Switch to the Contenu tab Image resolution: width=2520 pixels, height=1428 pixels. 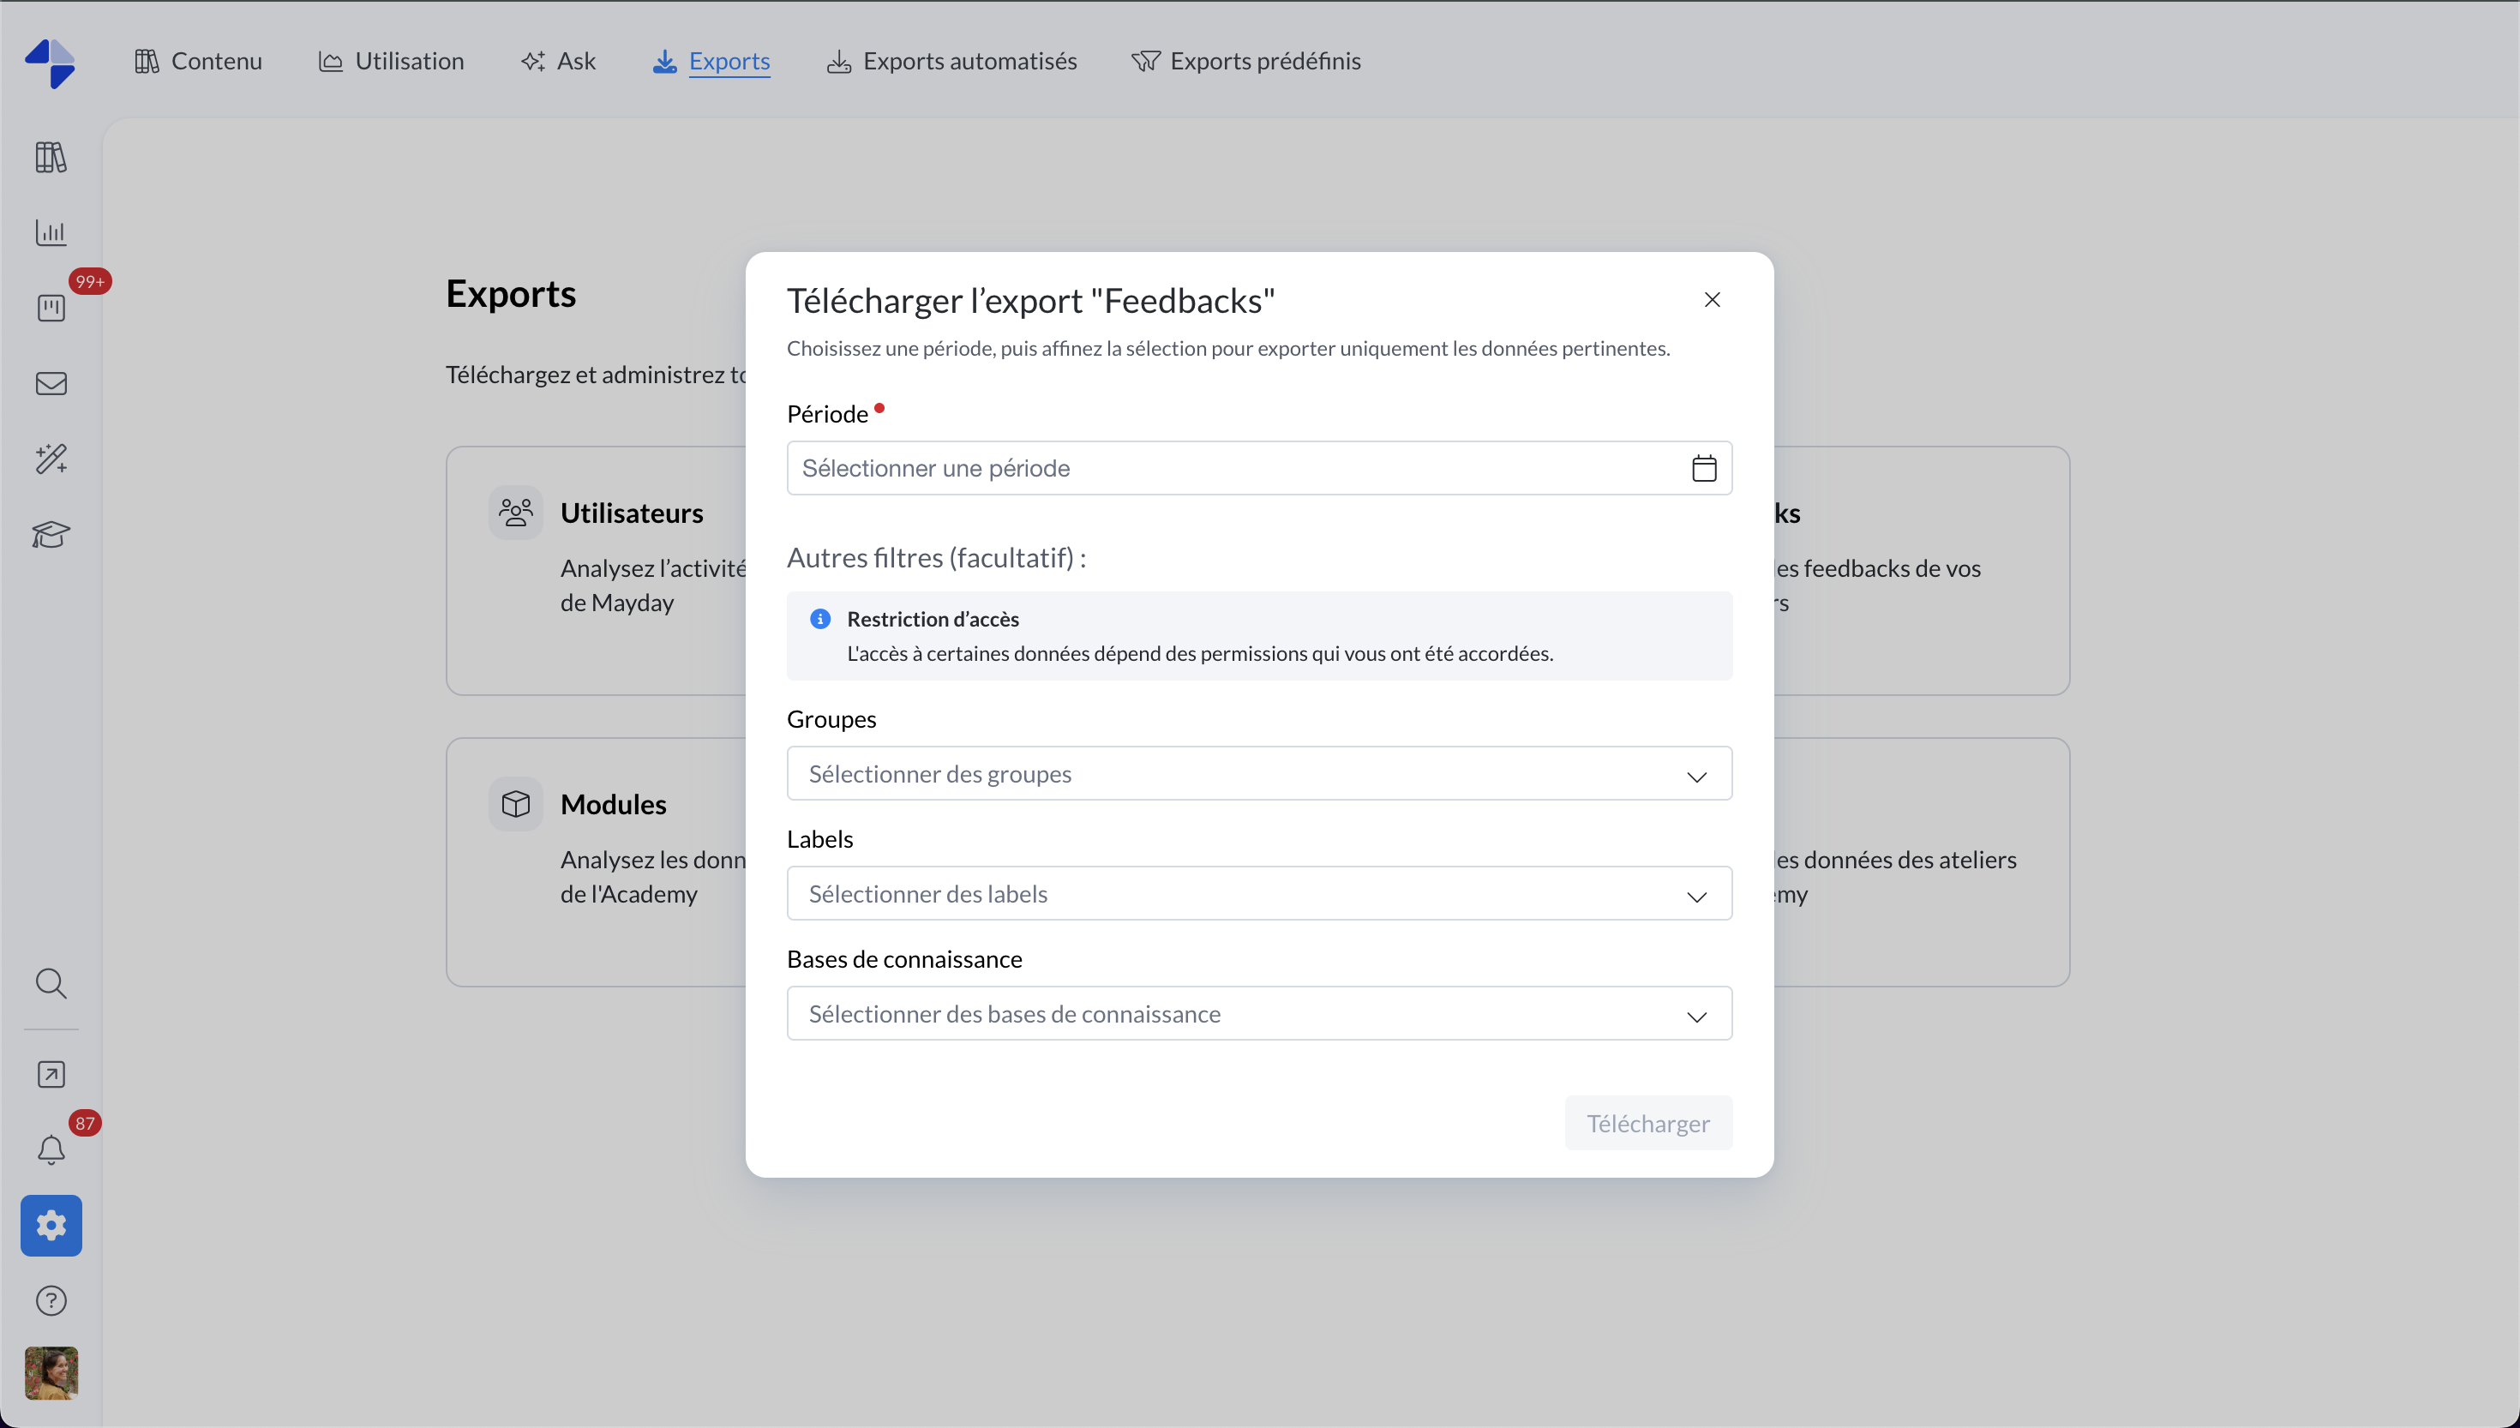tap(199, 61)
